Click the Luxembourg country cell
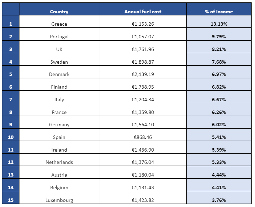The image size is (255, 207). click(59, 197)
